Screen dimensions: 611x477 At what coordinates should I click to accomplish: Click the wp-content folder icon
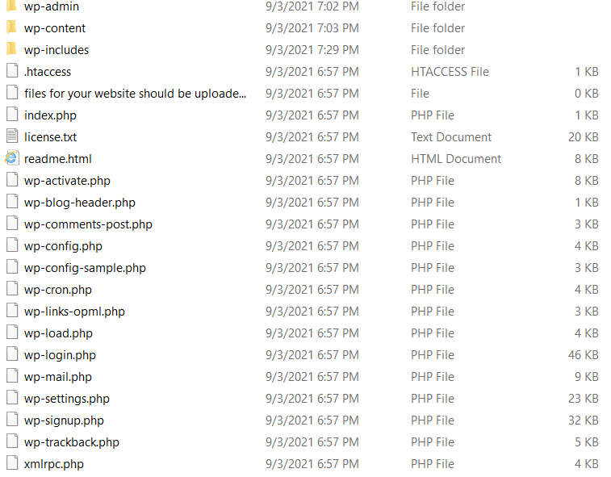click(x=11, y=27)
